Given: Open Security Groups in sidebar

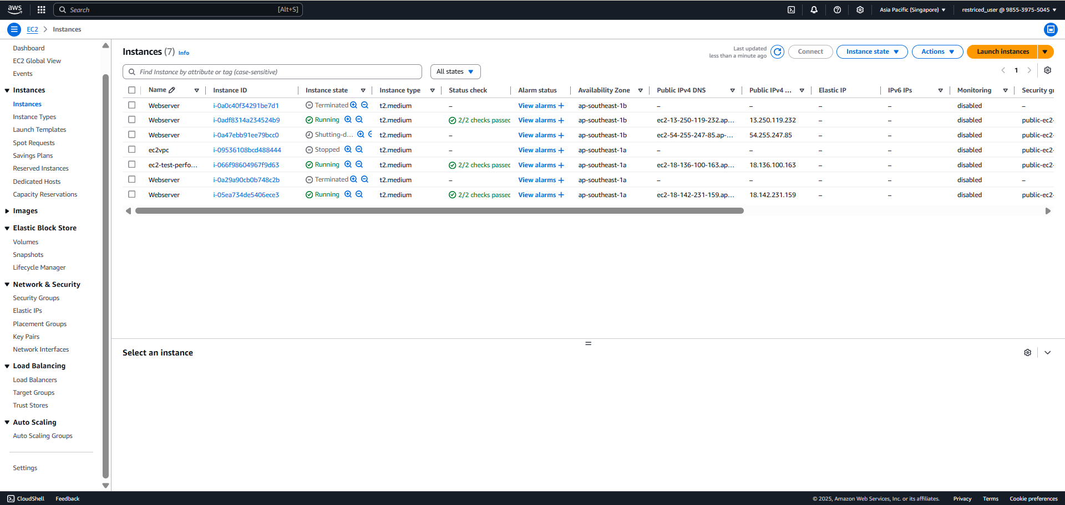Looking at the screenshot, I should coord(36,298).
